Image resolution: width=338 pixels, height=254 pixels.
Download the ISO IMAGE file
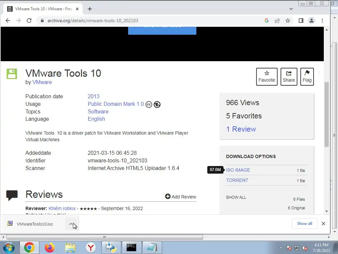pyautogui.click(x=238, y=170)
